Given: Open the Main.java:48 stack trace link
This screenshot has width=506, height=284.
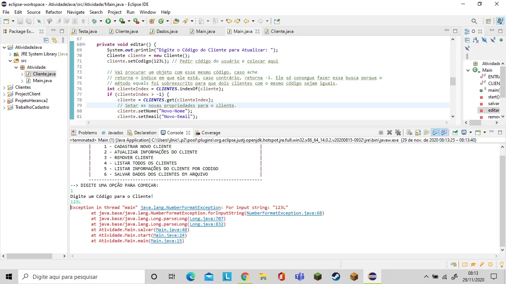Looking at the screenshot, I should tap(172, 230).
